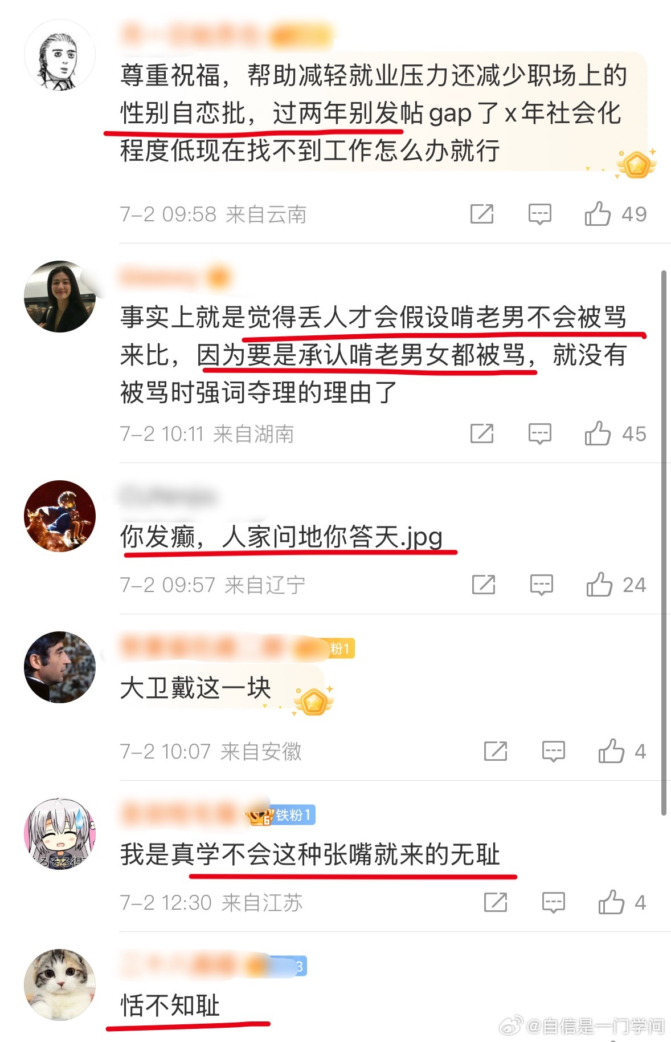Repost the 安徽 comment at 10:07
Screen dimensions: 671x1042
pos(496,751)
